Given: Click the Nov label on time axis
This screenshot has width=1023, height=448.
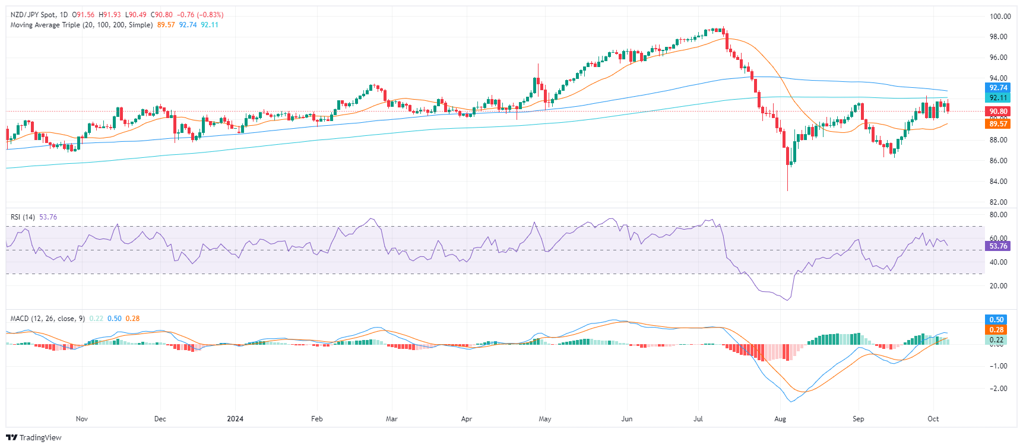Looking at the screenshot, I should pyautogui.click(x=82, y=419).
